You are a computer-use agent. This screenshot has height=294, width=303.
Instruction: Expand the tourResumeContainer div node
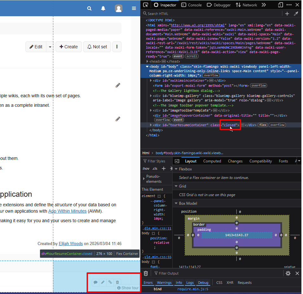click(x=151, y=125)
